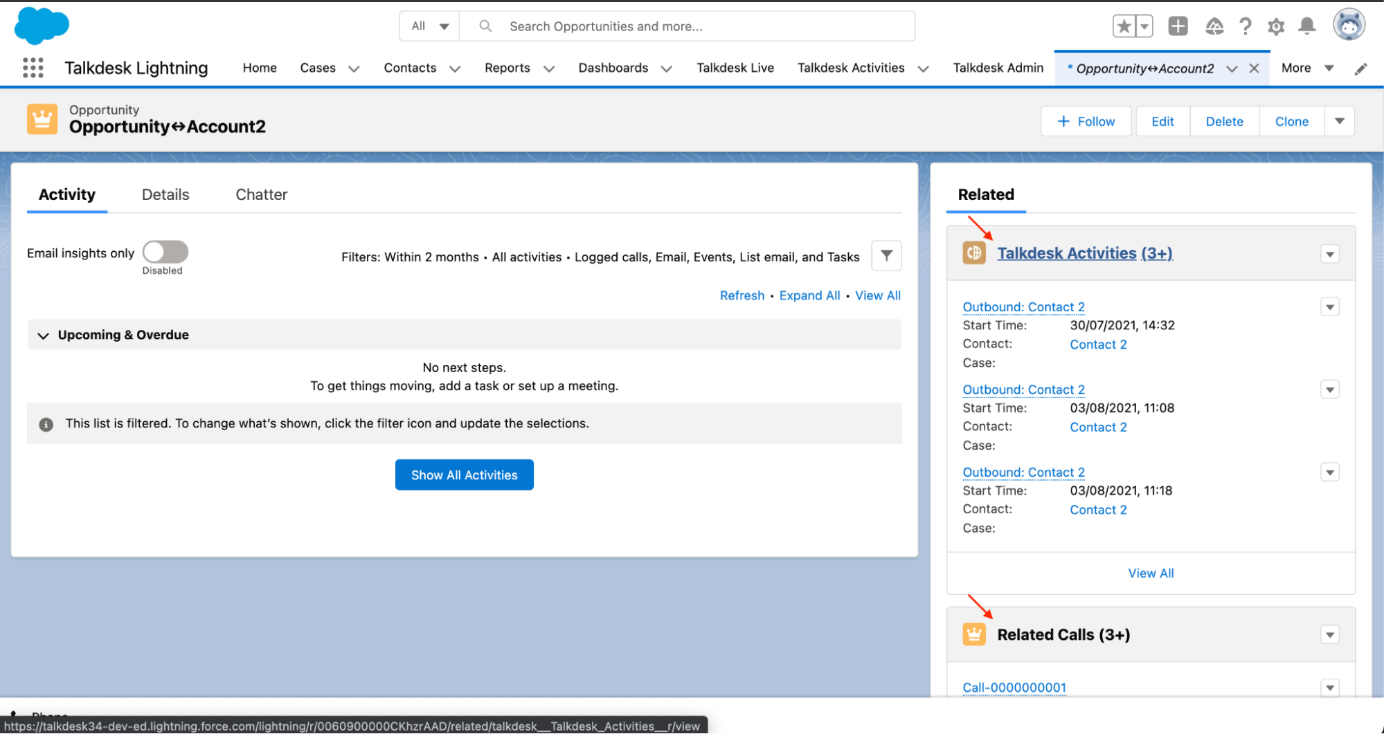Open the user profile avatar
The width and height of the screenshot is (1384, 734).
(x=1349, y=26)
